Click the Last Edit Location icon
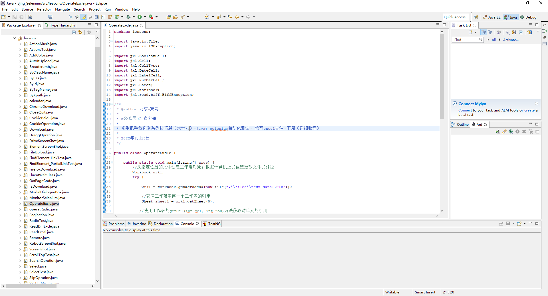This screenshot has height=296, width=548. (x=230, y=17)
